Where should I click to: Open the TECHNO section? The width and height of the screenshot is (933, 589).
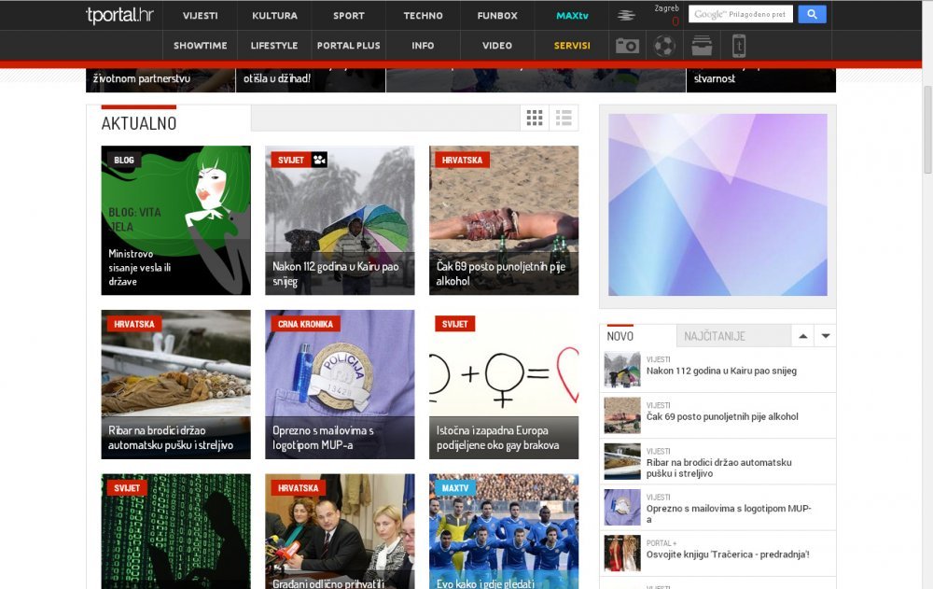tap(423, 16)
